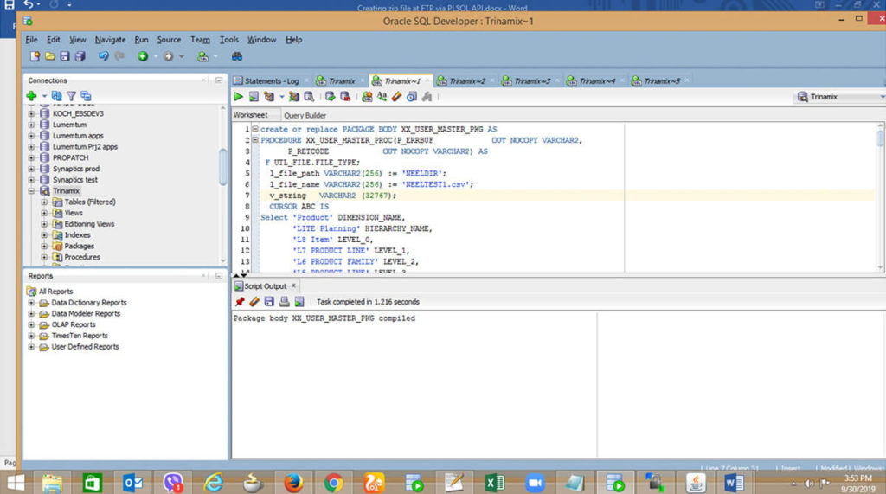The image size is (886, 494).
Task: Click the Unshared SQL Worksheet icon
Action: click(367, 97)
